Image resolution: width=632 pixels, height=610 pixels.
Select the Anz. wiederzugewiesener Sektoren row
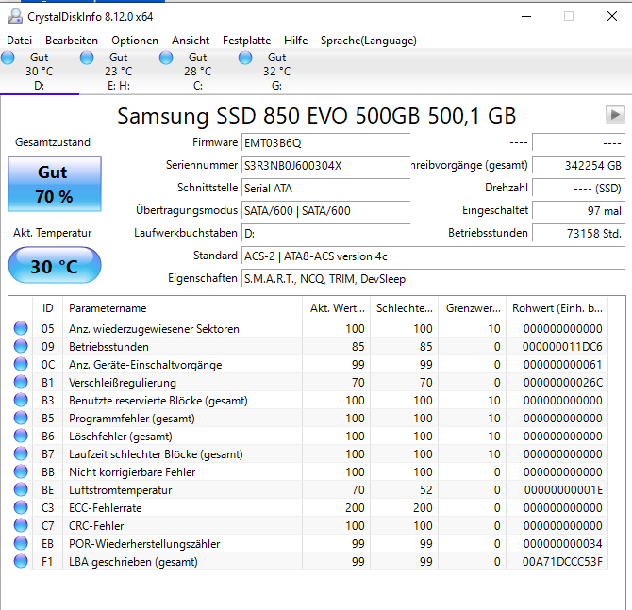308,329
